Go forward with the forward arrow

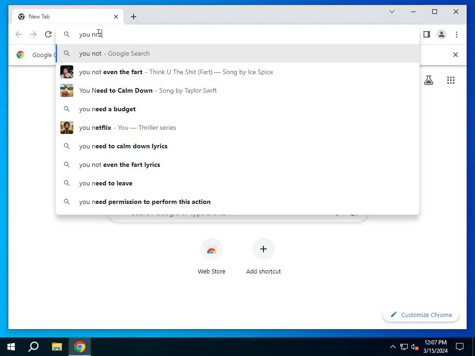tap(33, 34)
